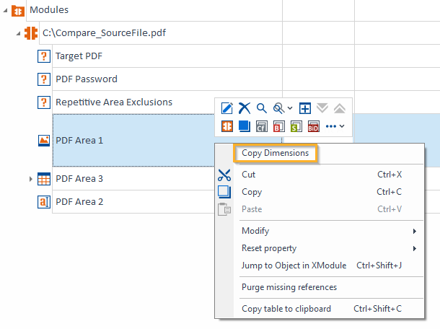Viewport: 440px width, 329px height.
Task: Collapse the C:\Compare_SourceFile.pdf node
Action: pyautogui.click(x=18, y=33)
